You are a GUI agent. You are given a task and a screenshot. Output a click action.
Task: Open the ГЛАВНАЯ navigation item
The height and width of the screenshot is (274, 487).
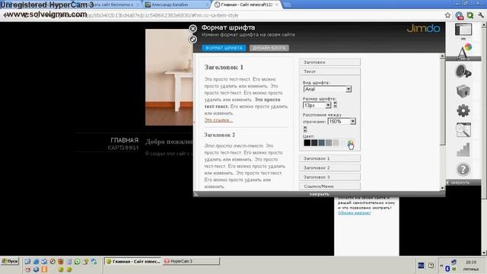tap(125, 140)
